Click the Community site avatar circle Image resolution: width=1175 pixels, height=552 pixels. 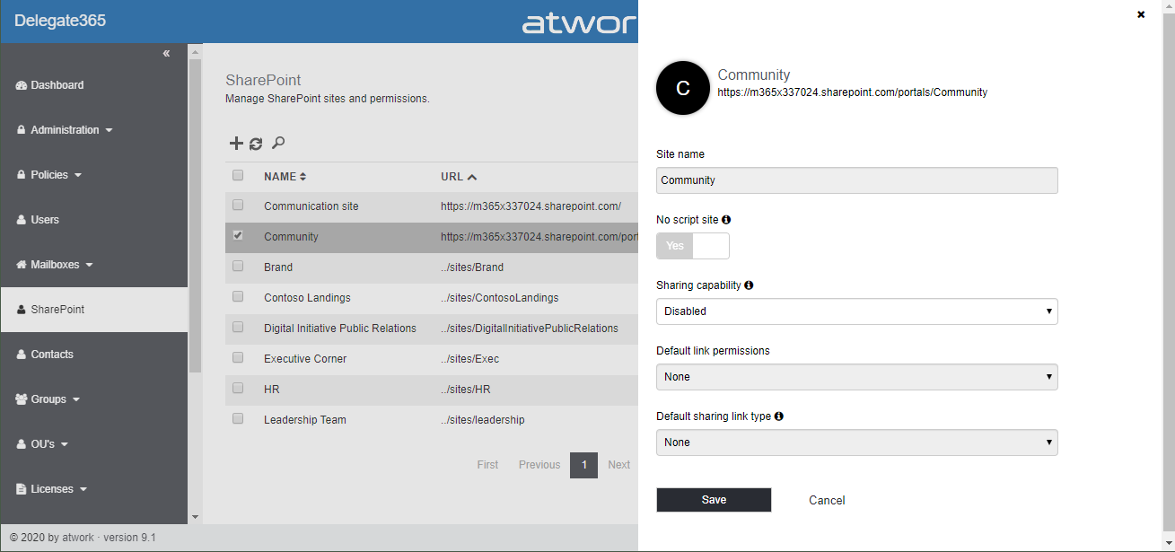[683, 88]
